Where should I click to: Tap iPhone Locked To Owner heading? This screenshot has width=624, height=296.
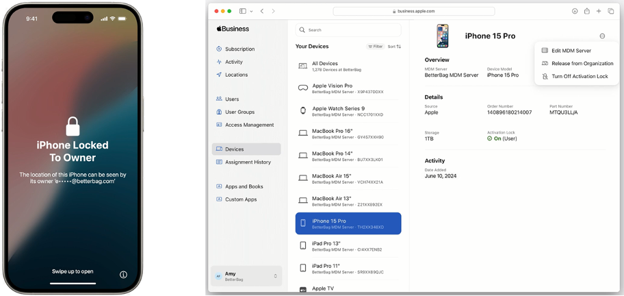(x=73, y=151)
